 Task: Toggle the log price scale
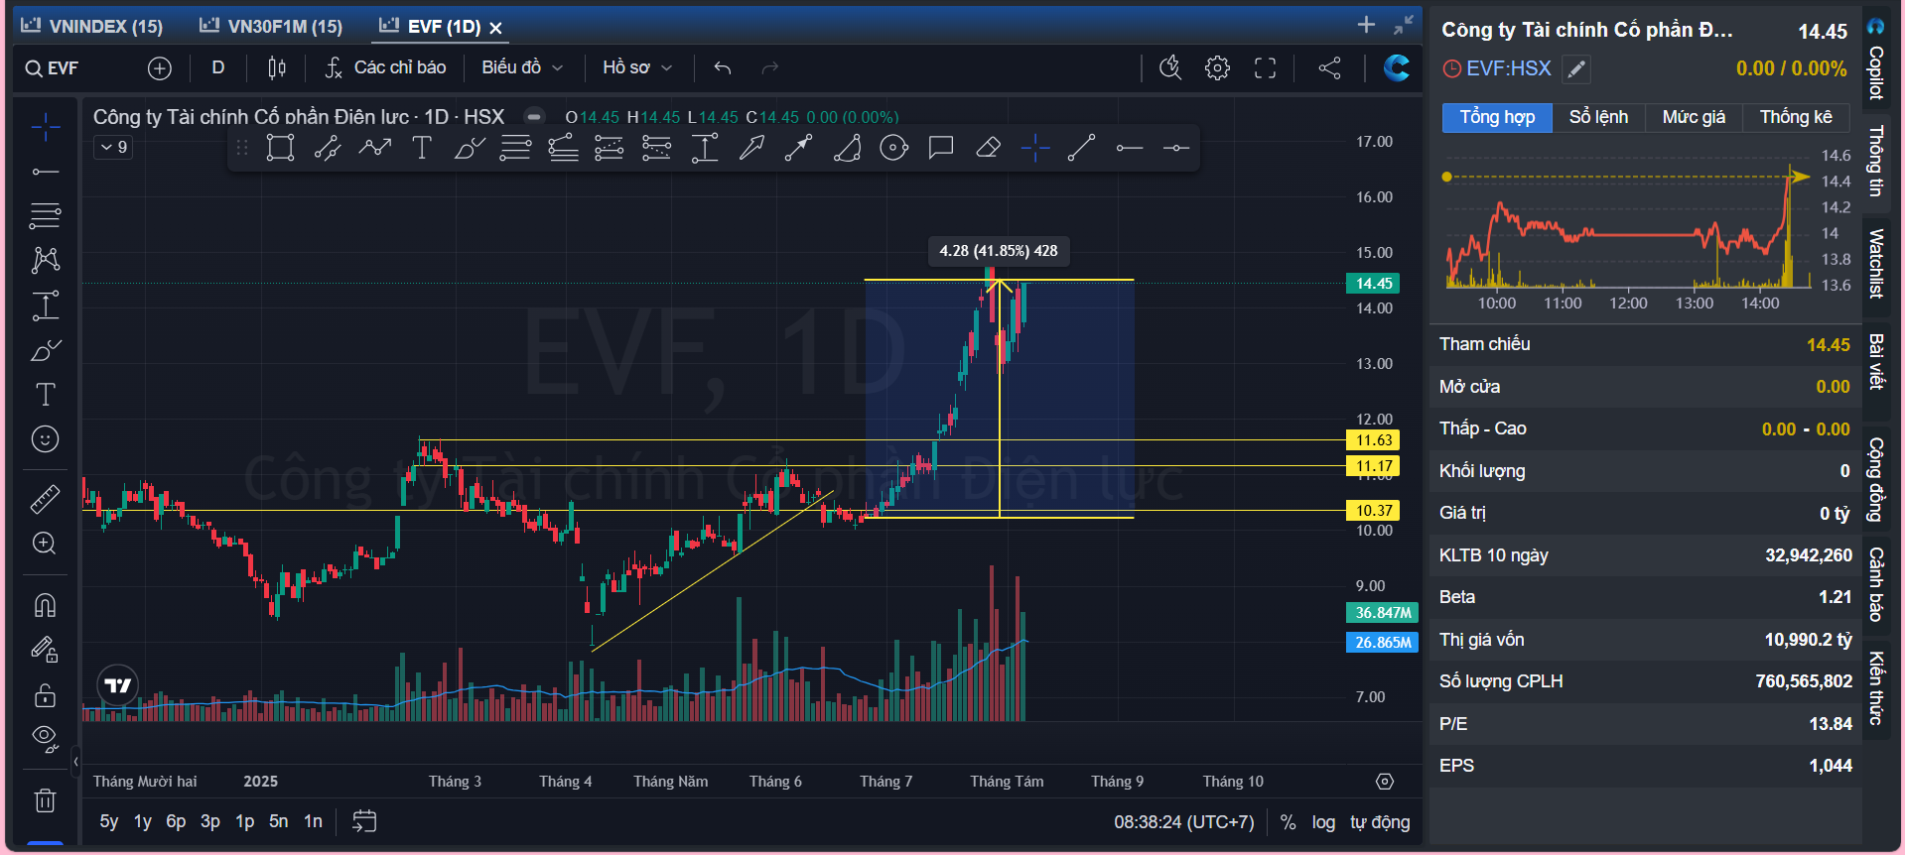(1323, 822)
